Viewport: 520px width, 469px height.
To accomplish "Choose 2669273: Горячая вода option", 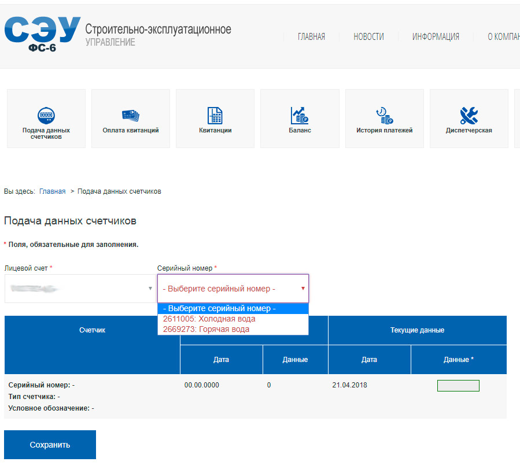I will click(x=206, y=329).
